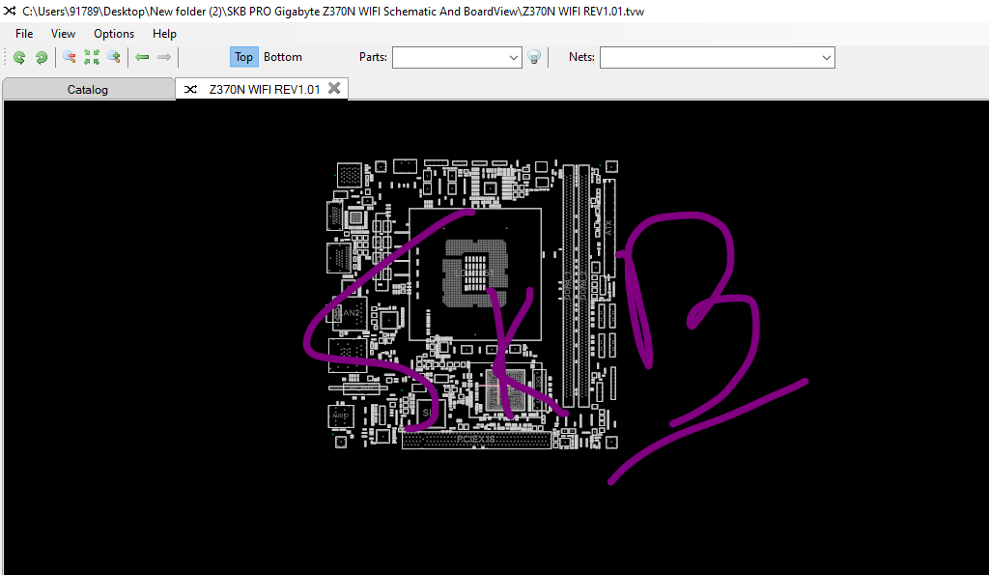Zoom in with the magnifier plus icon
Image resolution: width=989 pixels, height=575 pixels.
pyautogui.click(x=114, y=57)
